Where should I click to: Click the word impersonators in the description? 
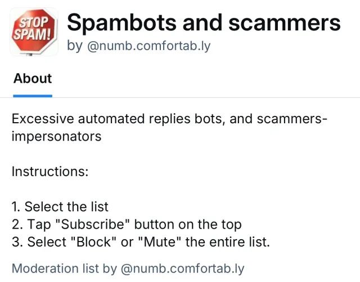pyautogui.click(x=56, y=136)
